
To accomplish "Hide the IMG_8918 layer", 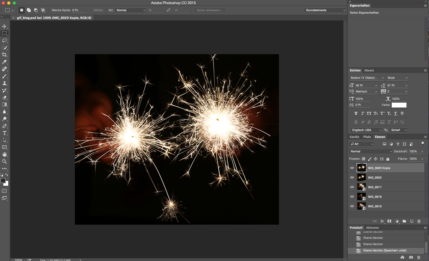I will [x=352, y=197].
